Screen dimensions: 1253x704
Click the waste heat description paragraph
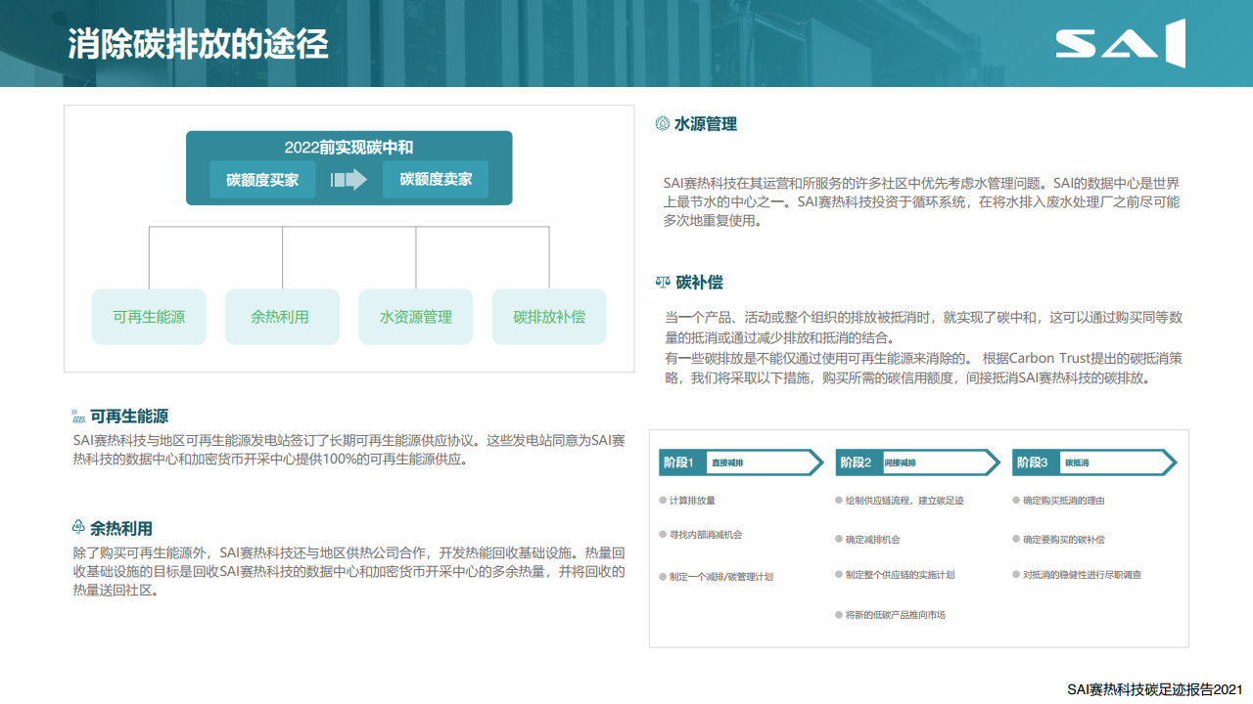[x=348, y=572]
